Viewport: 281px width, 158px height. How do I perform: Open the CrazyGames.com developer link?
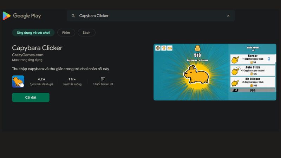(x=28, y=55)
